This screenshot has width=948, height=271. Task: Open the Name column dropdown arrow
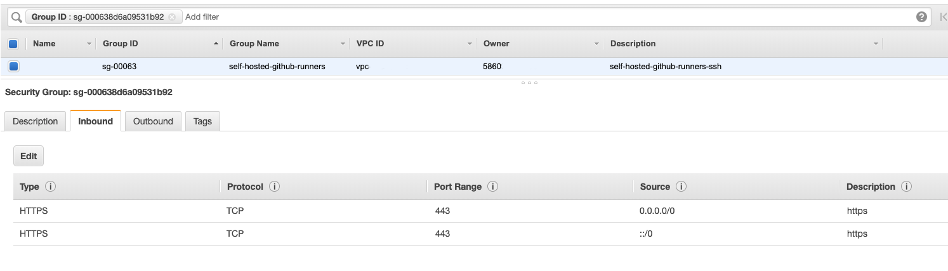(89, 44)
